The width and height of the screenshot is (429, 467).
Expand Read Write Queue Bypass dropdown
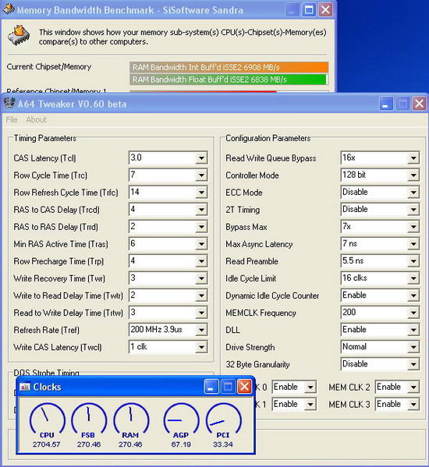click(413, 158)
